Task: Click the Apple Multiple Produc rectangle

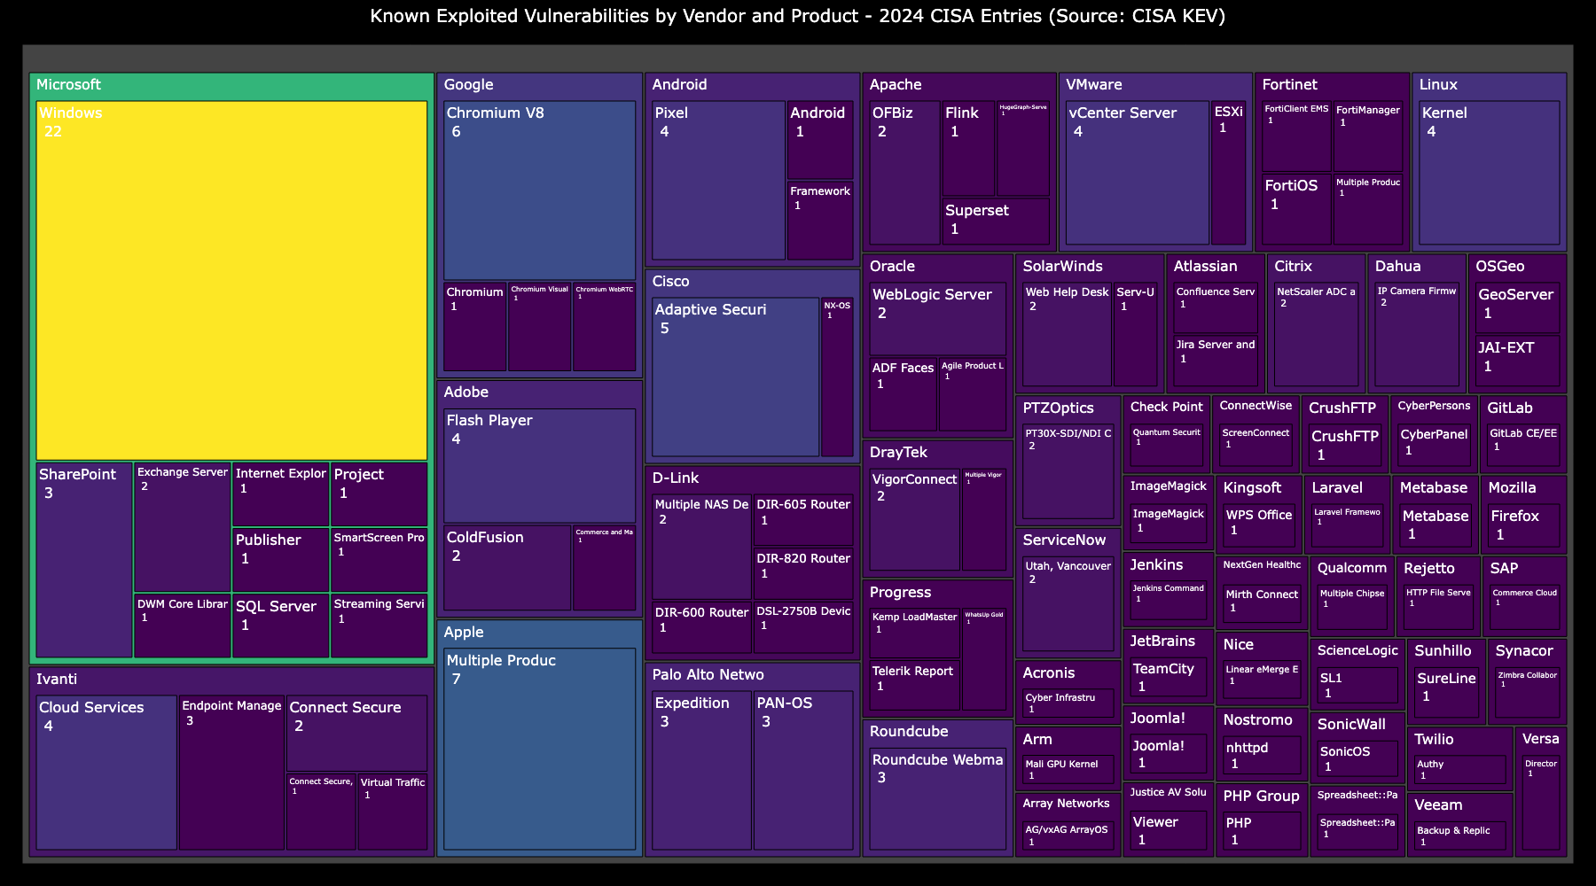Action: click(x=538, y=753)
